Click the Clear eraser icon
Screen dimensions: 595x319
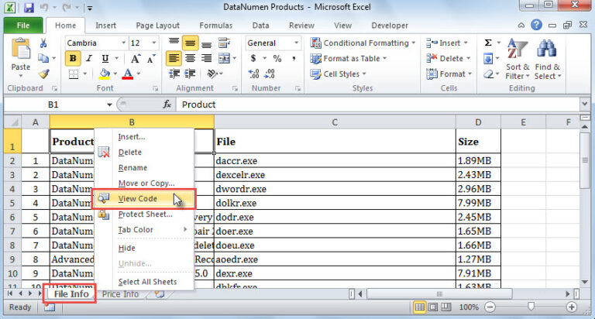click(x=488, y=74)
